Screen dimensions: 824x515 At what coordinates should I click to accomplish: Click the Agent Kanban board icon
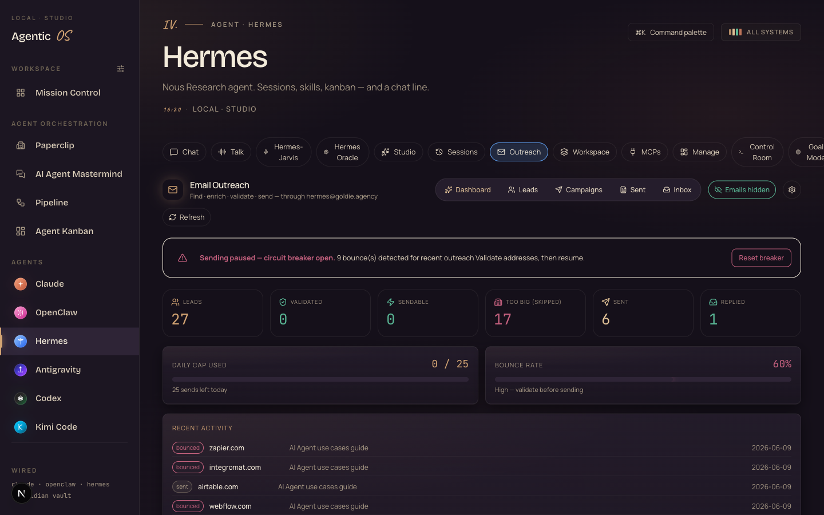pyautogui.click(x=21, y=231)
